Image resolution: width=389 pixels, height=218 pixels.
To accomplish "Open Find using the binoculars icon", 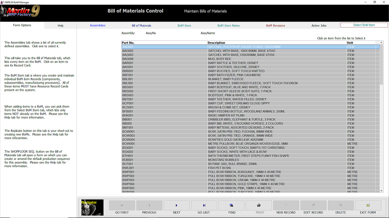I will 231,205.
